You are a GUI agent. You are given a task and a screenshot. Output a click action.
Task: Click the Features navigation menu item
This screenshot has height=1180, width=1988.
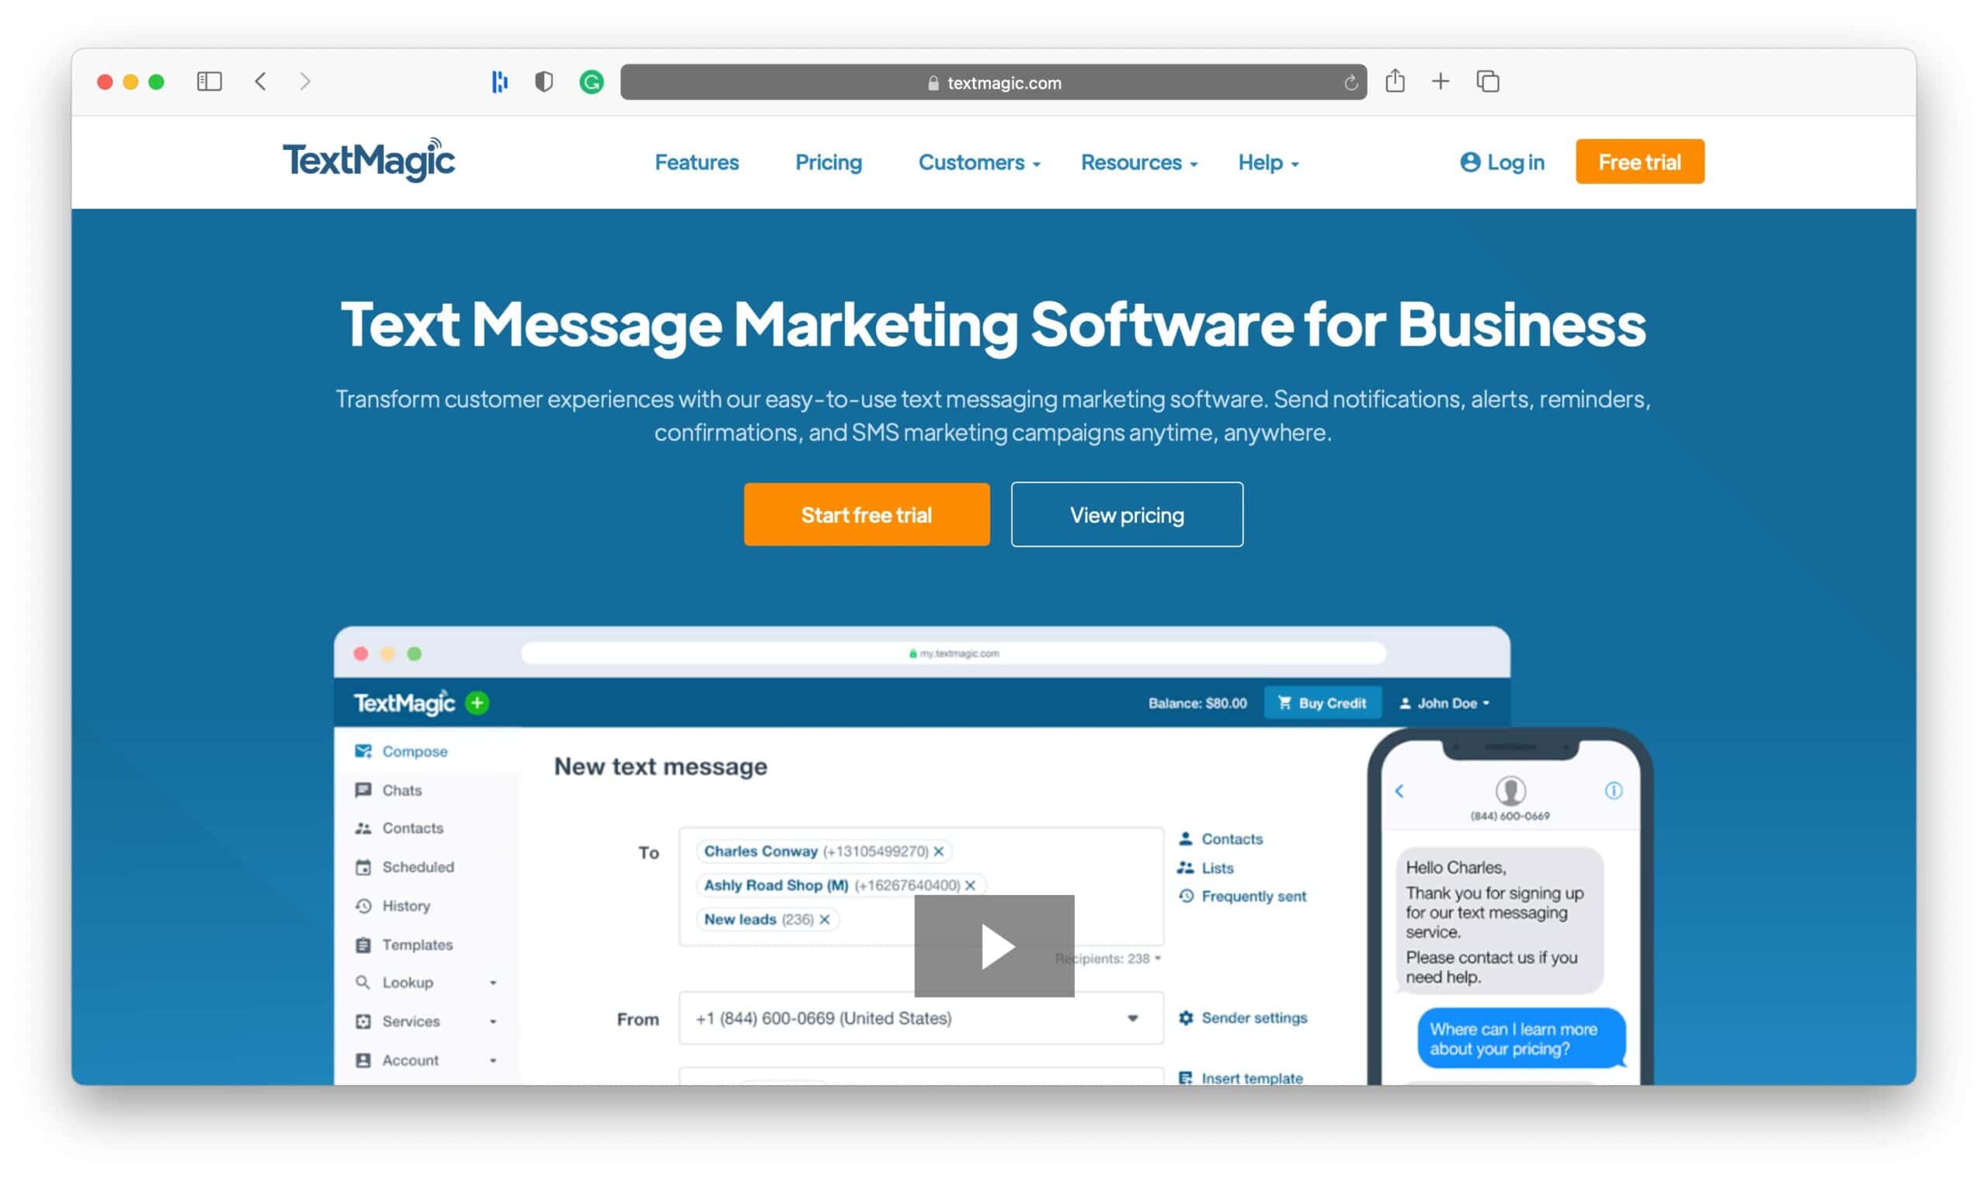tap(697, 162)
